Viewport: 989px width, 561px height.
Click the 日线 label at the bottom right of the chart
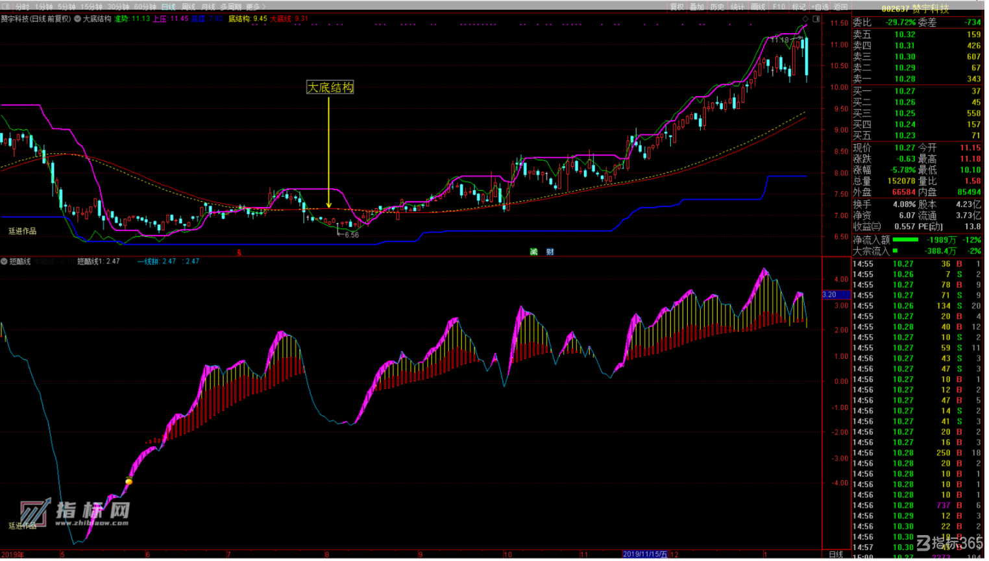[x=836, y=555]
